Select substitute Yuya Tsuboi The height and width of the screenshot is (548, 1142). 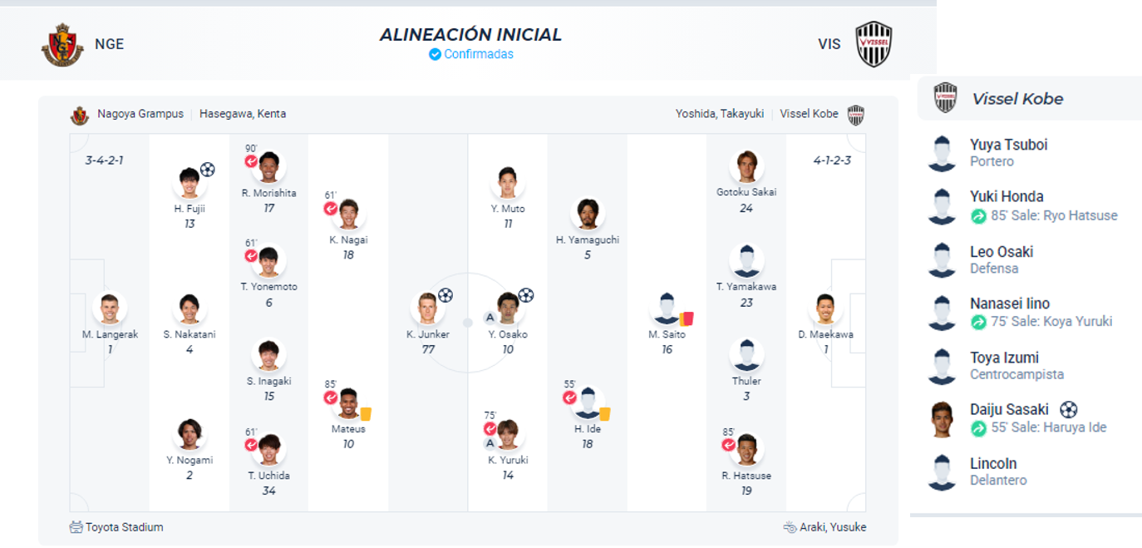tap(1008, 146)
